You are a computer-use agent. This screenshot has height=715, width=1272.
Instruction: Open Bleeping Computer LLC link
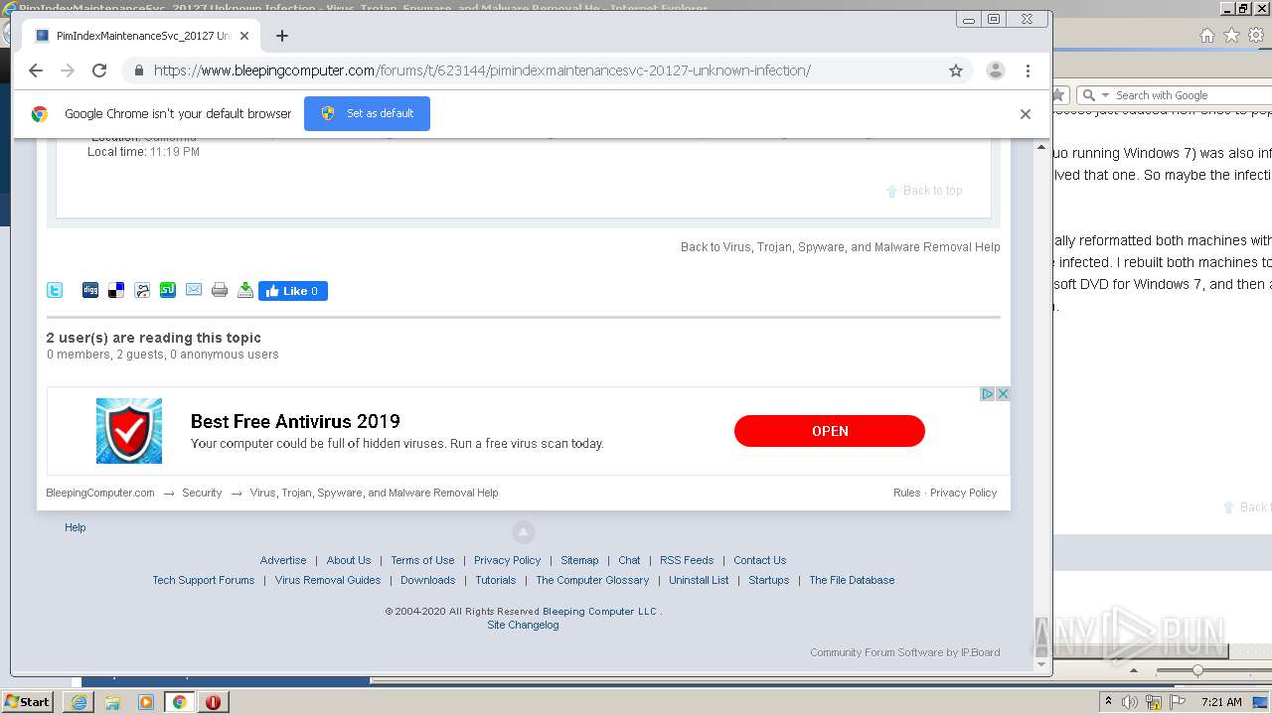coord(600,612)
